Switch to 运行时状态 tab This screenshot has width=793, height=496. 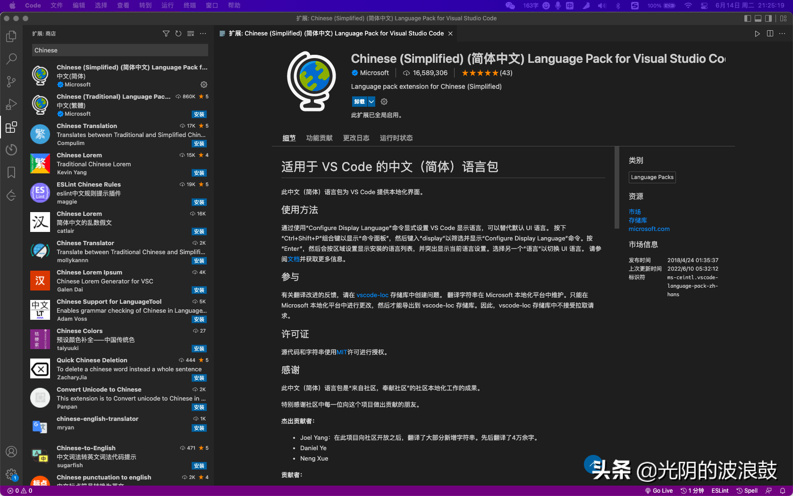tap(396, 138)
